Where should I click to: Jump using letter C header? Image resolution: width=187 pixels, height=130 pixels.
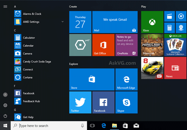coord(15,30)
